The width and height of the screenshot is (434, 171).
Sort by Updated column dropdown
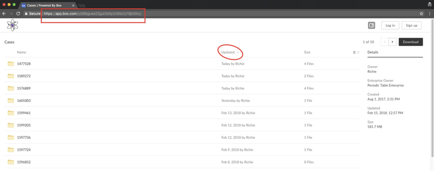pos(230,52)
